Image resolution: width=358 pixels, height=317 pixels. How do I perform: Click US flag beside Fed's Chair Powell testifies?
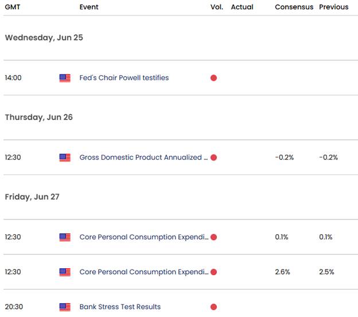[65, 78]
